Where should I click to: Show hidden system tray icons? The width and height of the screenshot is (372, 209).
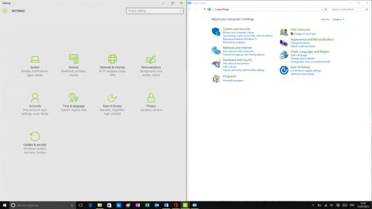point(312,205)
